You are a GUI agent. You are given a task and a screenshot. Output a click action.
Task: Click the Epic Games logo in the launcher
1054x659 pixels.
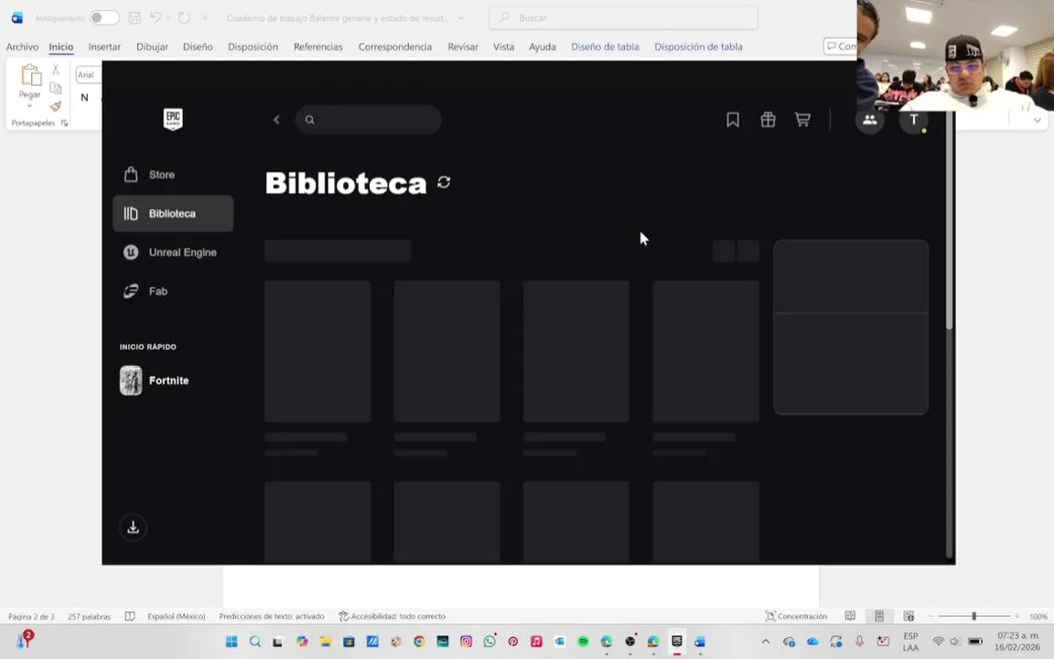(173, 119)
